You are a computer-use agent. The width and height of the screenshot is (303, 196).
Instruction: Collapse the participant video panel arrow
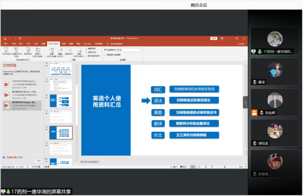tap(245, 102)
